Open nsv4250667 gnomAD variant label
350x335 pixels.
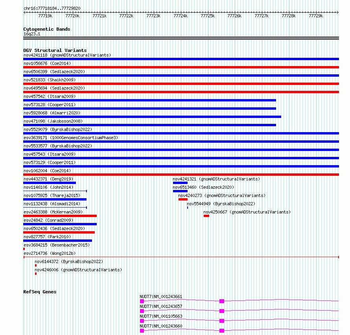[247, 212]
